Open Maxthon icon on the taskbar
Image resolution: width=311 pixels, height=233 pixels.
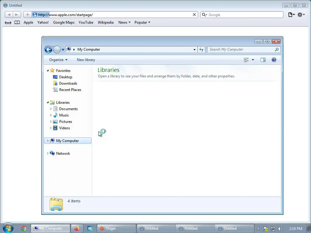[90, 228]
